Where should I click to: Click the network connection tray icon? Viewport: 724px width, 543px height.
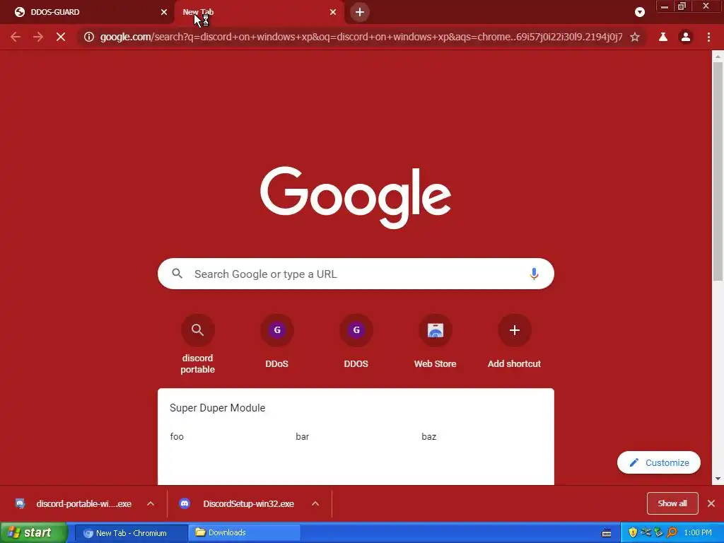pyautogui.click(x=646, y=533)
